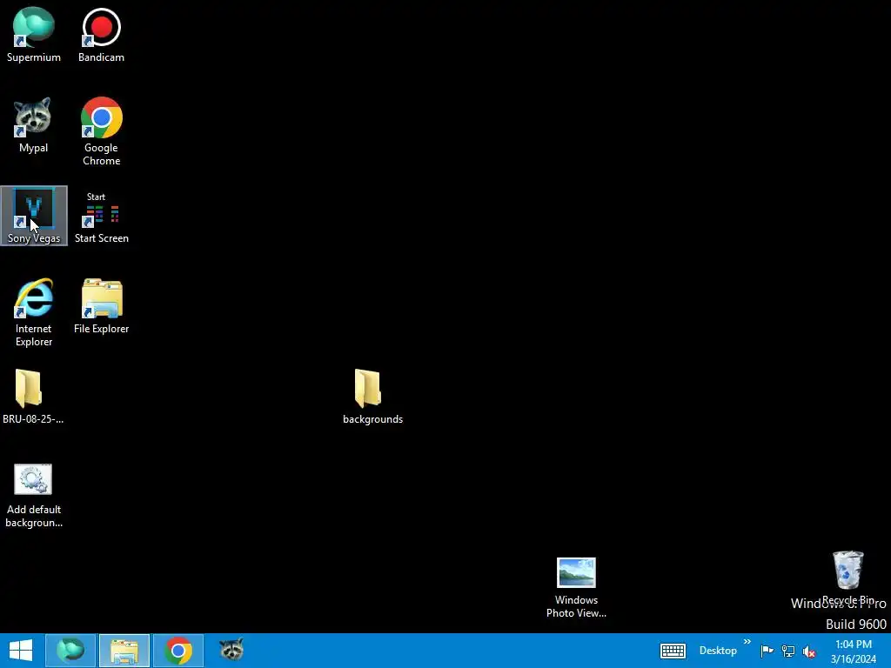Open the network status tray icon
891x668 pixels.
788,651
